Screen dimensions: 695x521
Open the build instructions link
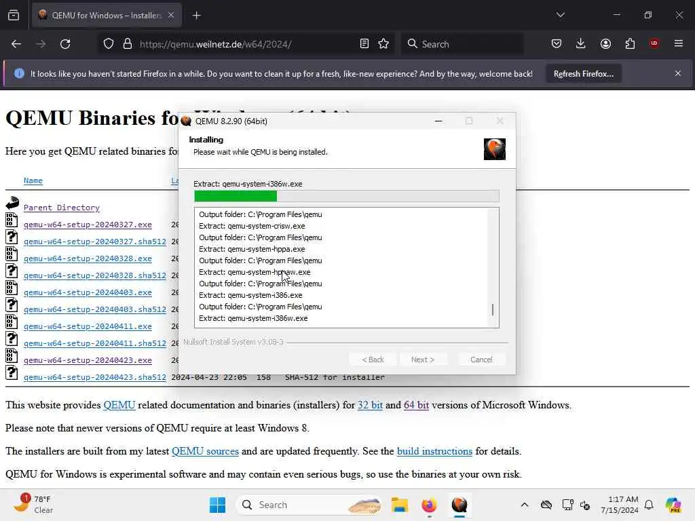[434, 451]
